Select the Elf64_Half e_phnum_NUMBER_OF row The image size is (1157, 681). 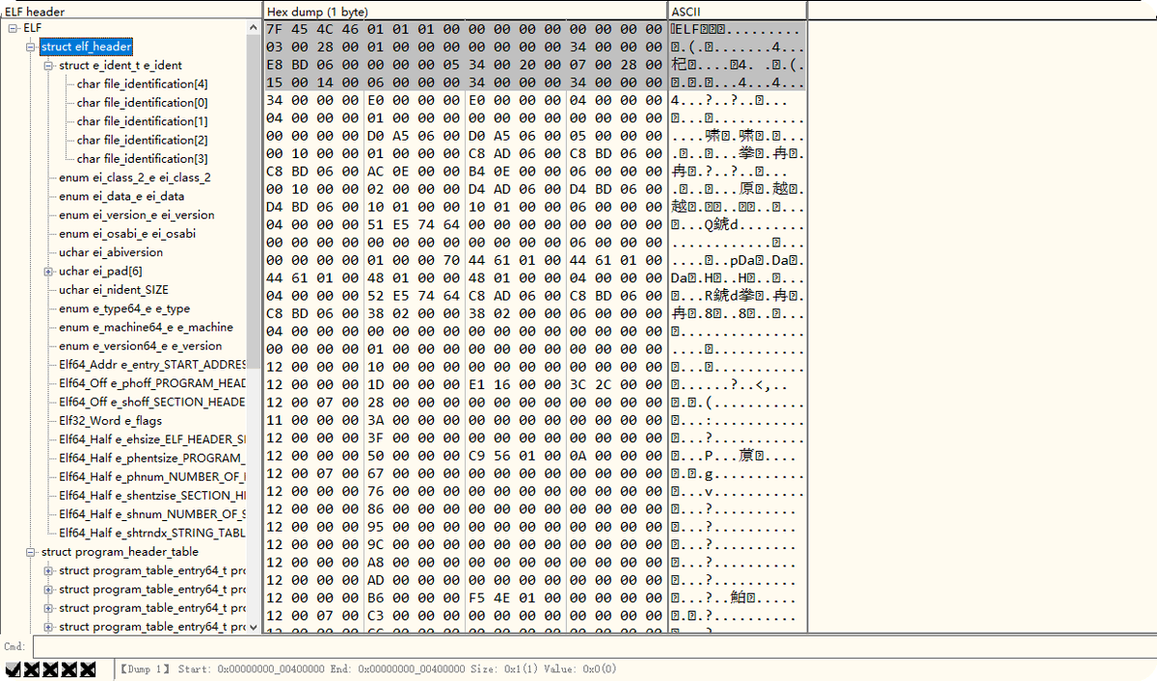[x=152, y=477]
